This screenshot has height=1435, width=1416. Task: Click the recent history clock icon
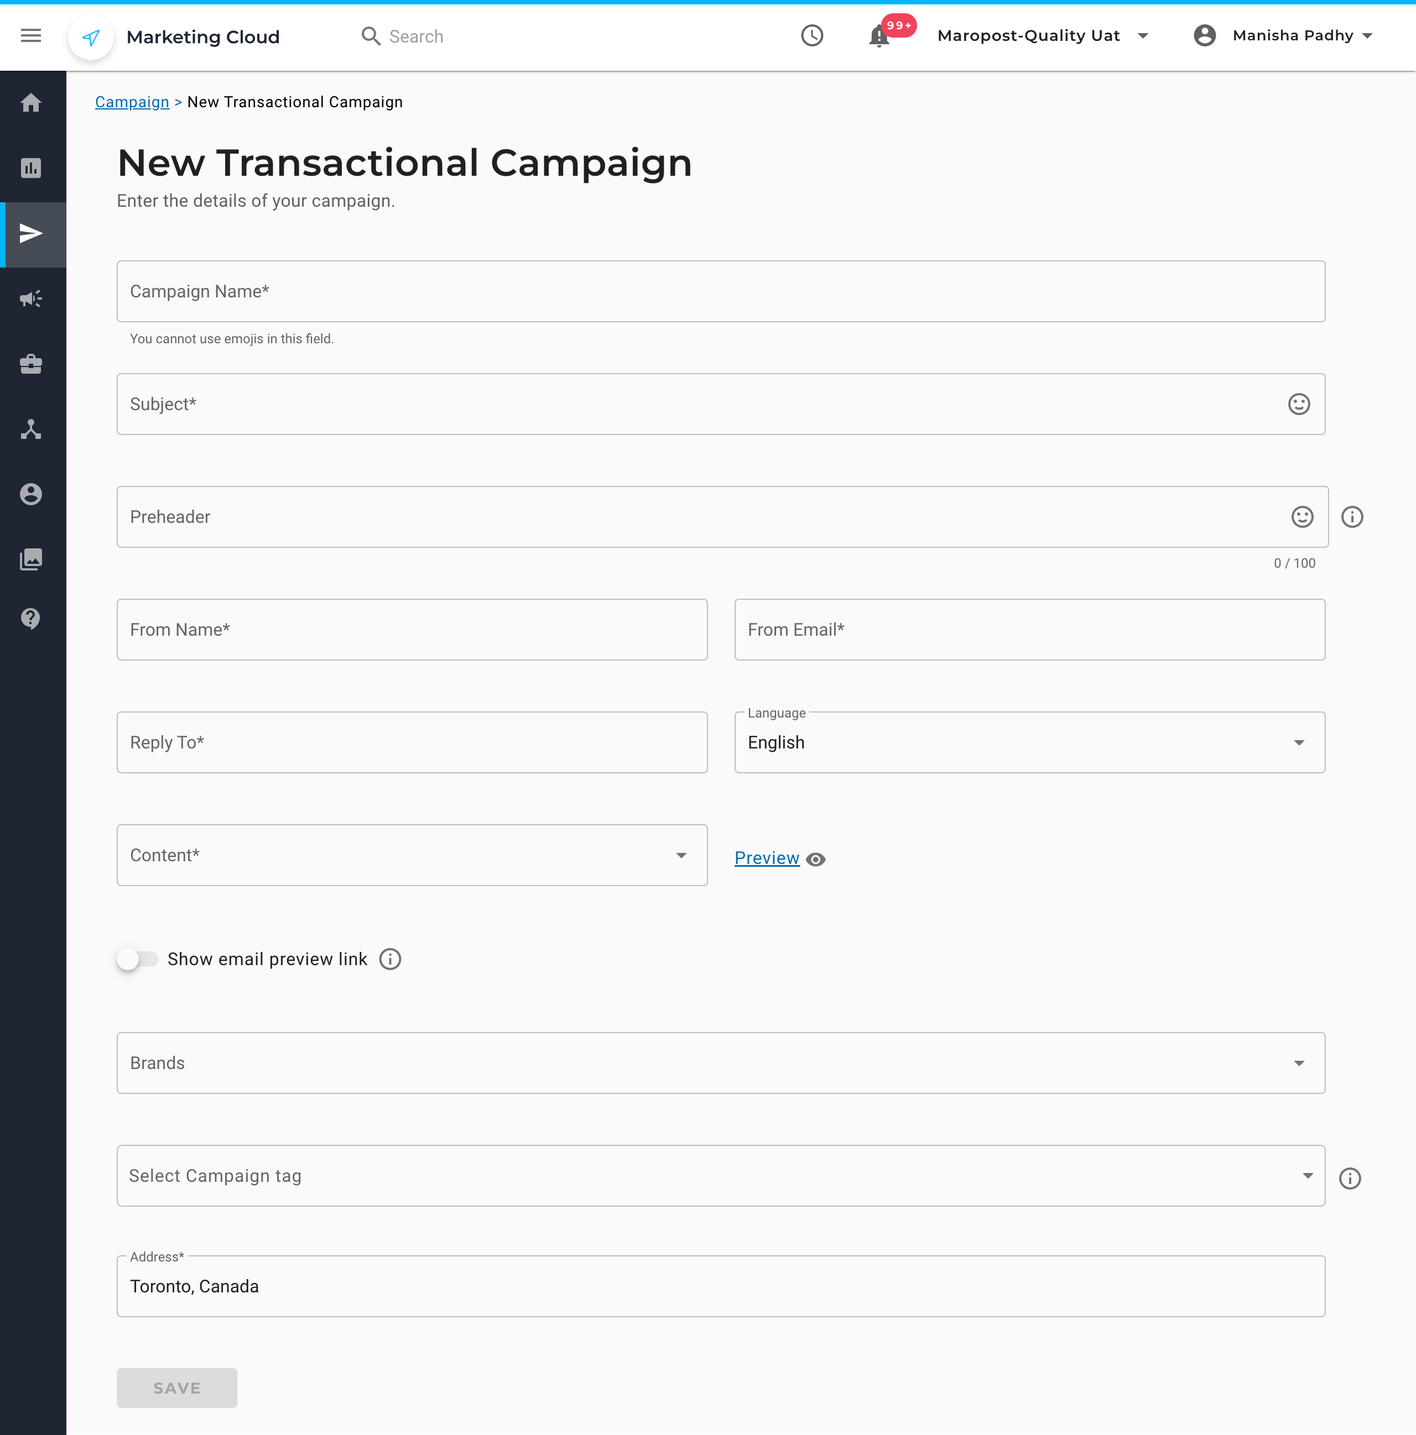tap(811, 35)
